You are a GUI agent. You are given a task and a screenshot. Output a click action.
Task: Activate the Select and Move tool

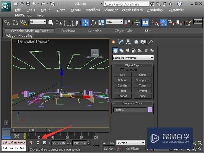click(85, 23)
